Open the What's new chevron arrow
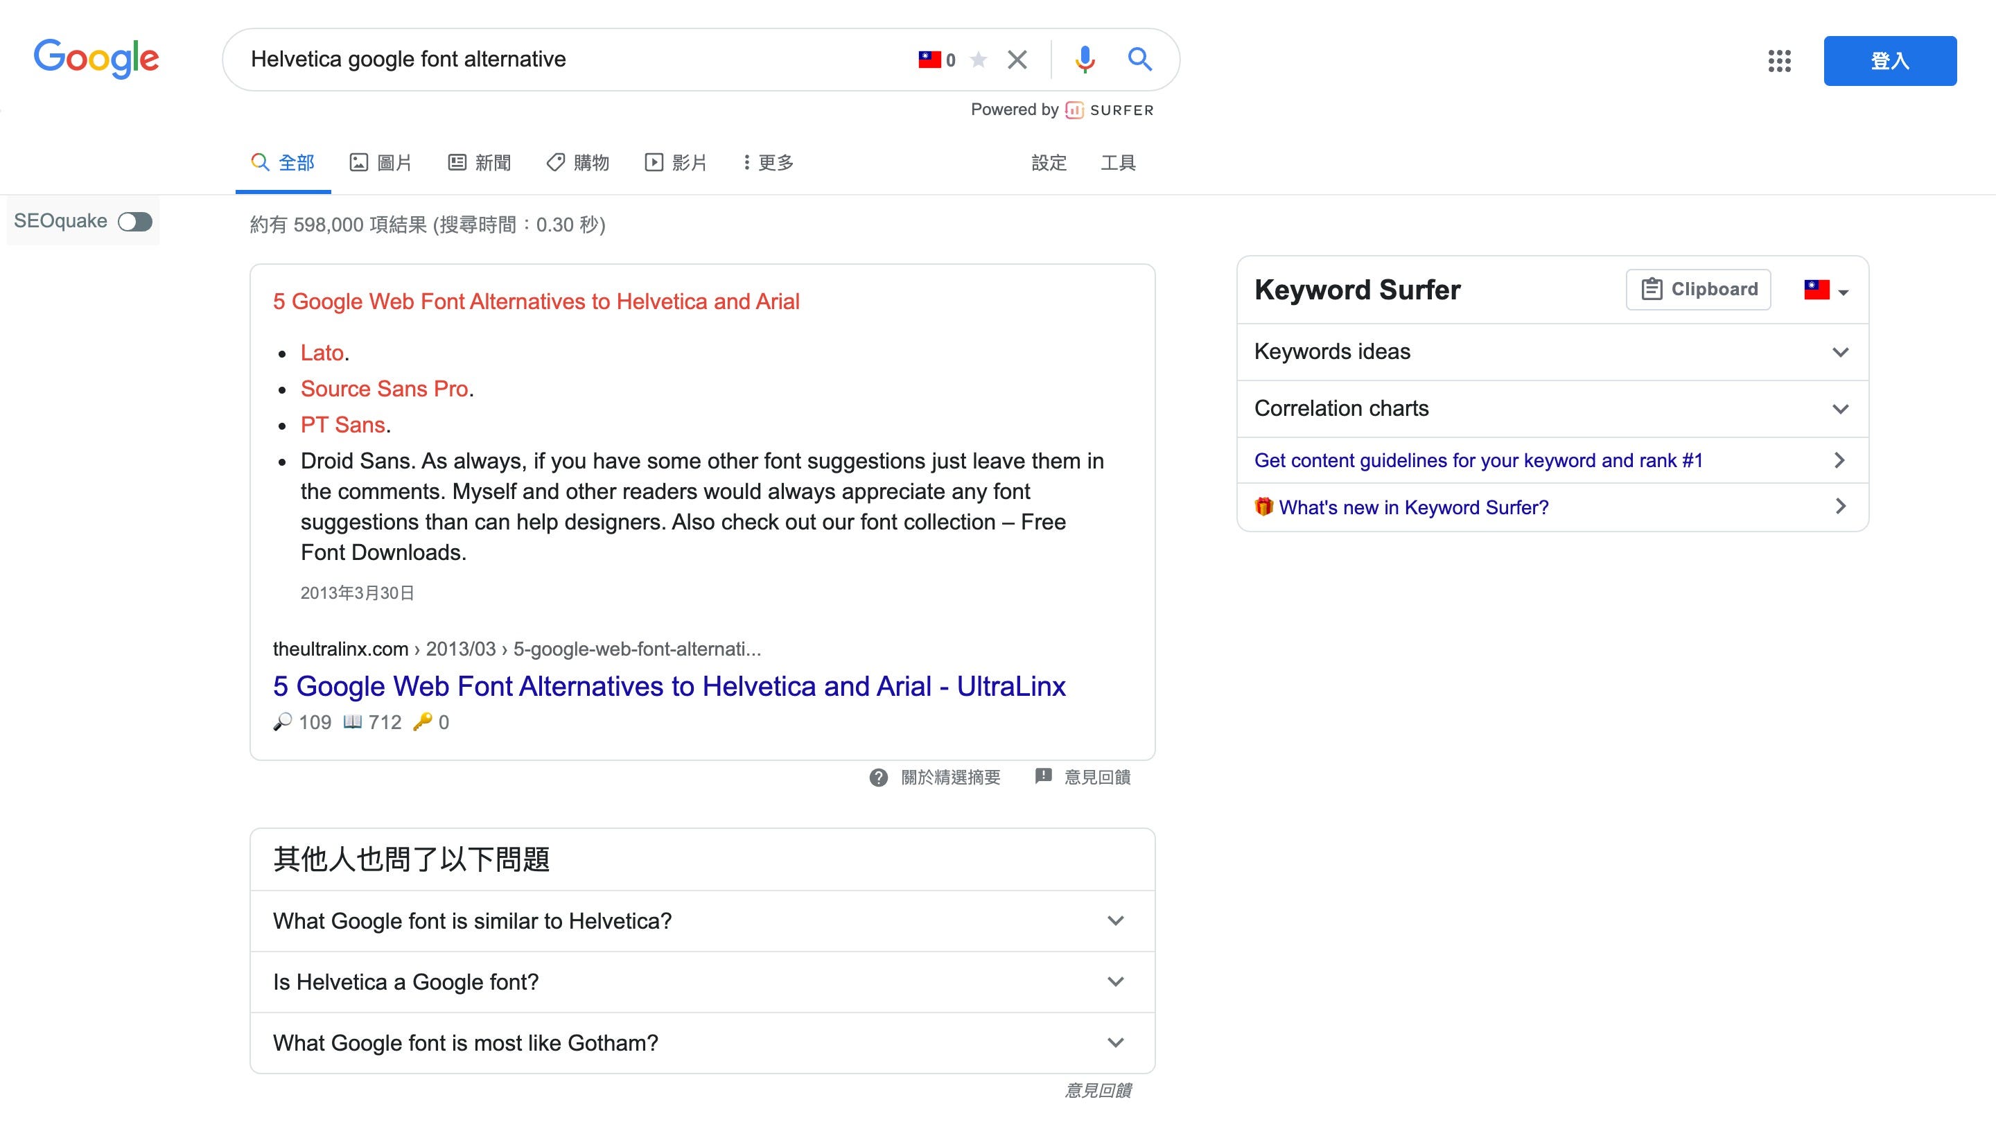This screenshot has height=1138, width=1996. pyautogui.click(x=1839, y=507)
